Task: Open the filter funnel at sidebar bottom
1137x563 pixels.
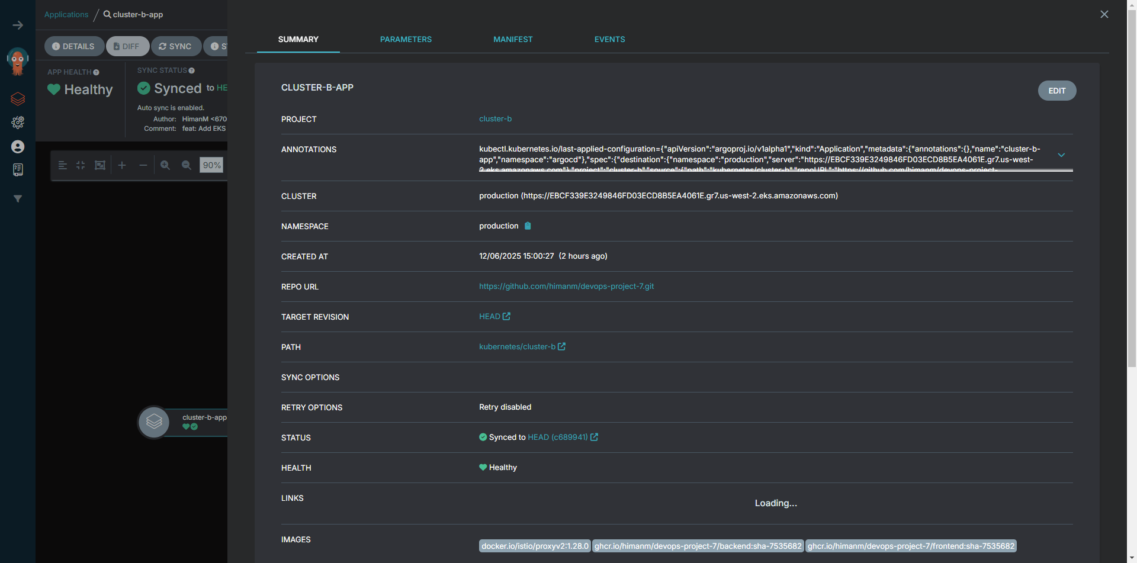Action: pyautogui.click(x=18, y=199)
